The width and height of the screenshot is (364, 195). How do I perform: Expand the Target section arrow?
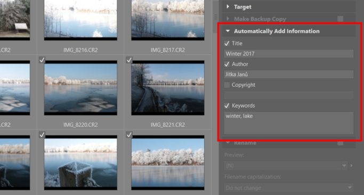228,6
